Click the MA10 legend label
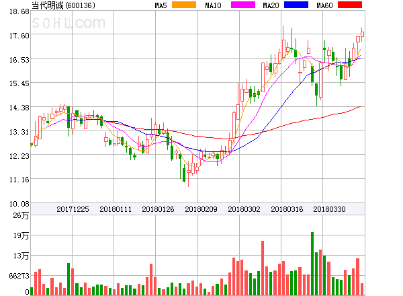 (x=213, y=5)
